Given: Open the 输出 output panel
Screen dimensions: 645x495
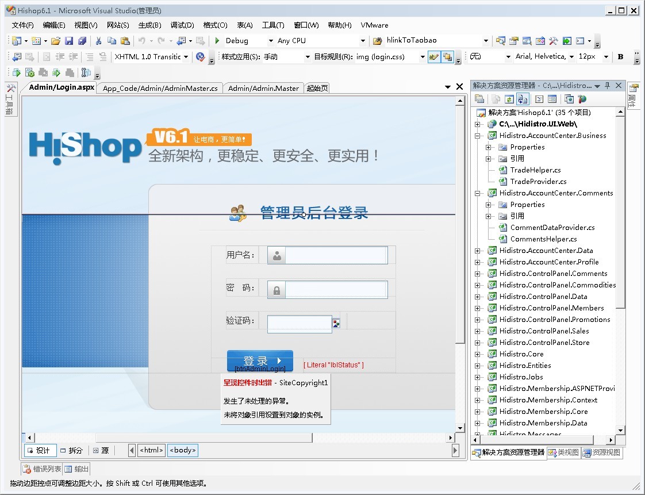Looking at the screenshot, I should 76,469.
